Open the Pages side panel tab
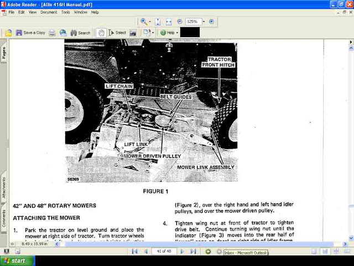 4,53
